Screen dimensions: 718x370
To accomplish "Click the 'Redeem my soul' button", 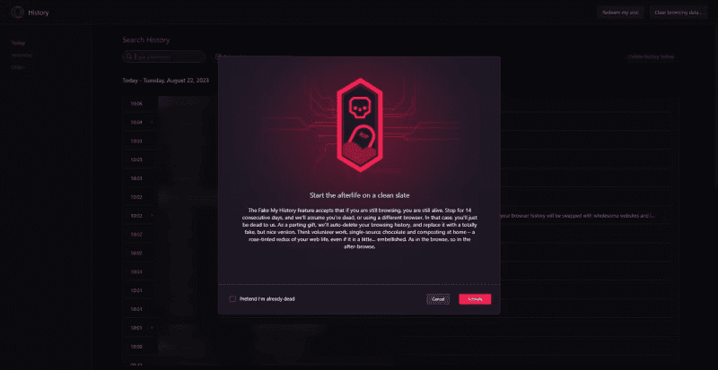I will [x=620, y=13].
